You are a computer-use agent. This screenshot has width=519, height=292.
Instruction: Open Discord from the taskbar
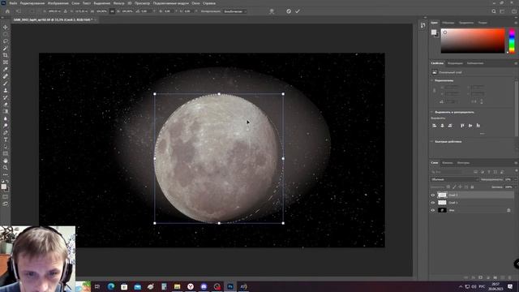(x=204, y=286)
